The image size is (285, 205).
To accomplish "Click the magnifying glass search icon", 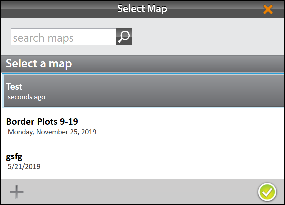I will tap(124, 37).
